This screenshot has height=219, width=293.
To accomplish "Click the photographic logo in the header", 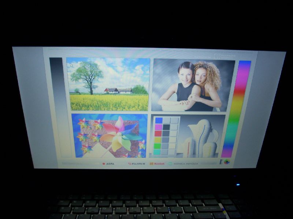I will point(225,56).
